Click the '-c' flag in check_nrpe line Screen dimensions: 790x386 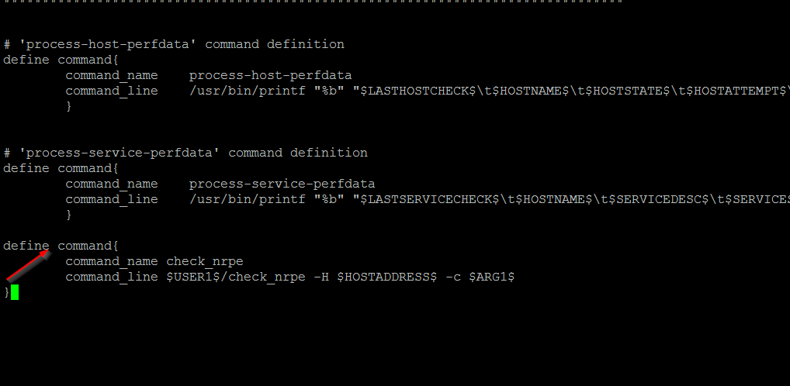(x=453, y=277)
